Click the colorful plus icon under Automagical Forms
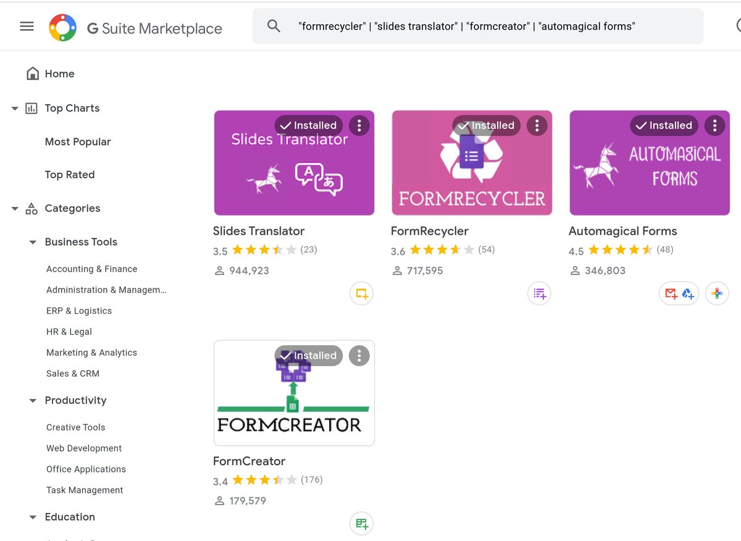 point(717,293)
